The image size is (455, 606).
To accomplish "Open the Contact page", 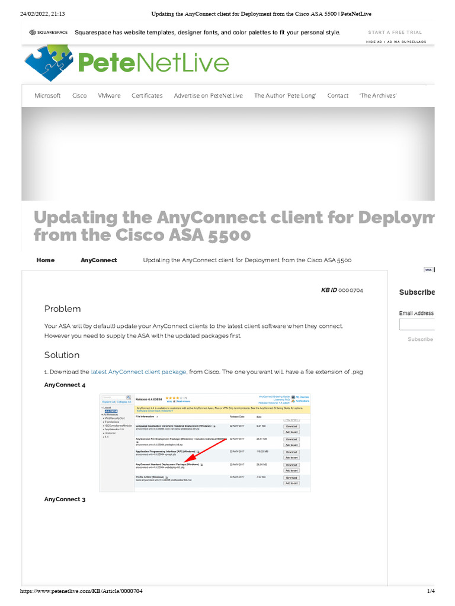I will pyautogui.click(x=338, y=95).
